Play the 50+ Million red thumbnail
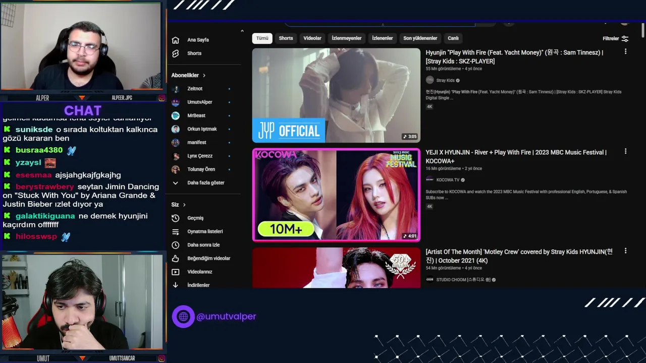The image size is (646, 363). point(336,268)
